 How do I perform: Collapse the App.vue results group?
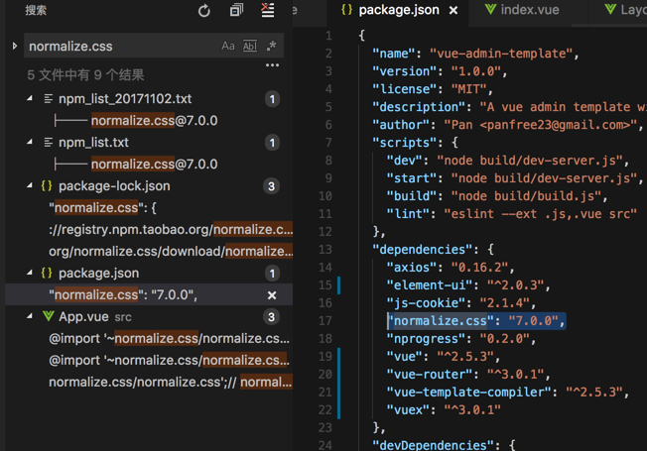(31, 317)
